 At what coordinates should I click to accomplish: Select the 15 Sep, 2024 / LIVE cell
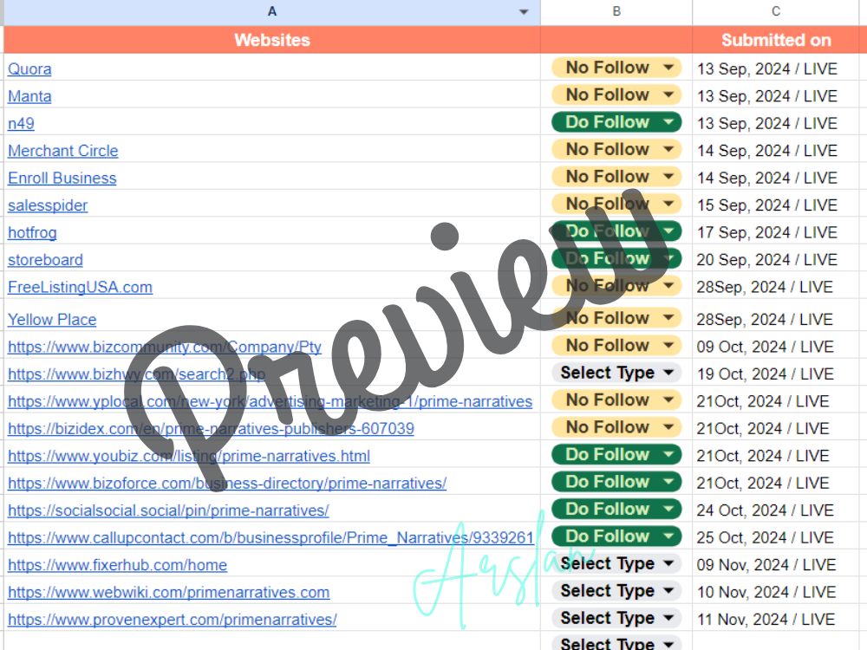point(776,205)
